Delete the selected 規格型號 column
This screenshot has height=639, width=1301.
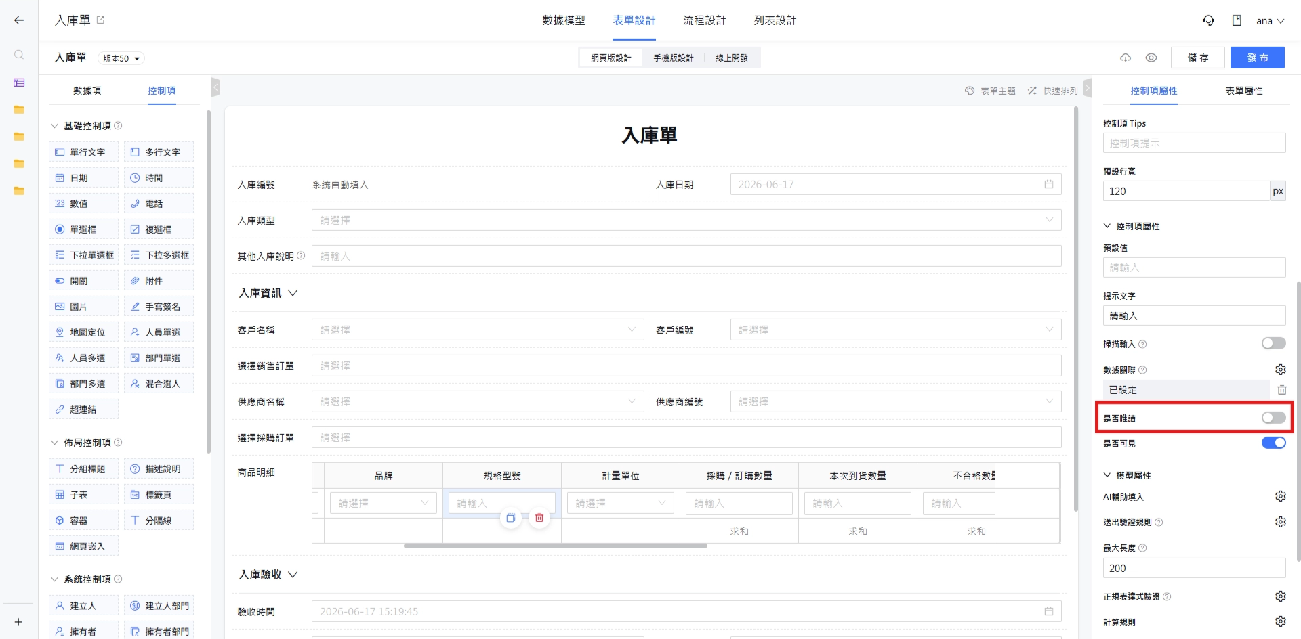click(x=539, y=518)
